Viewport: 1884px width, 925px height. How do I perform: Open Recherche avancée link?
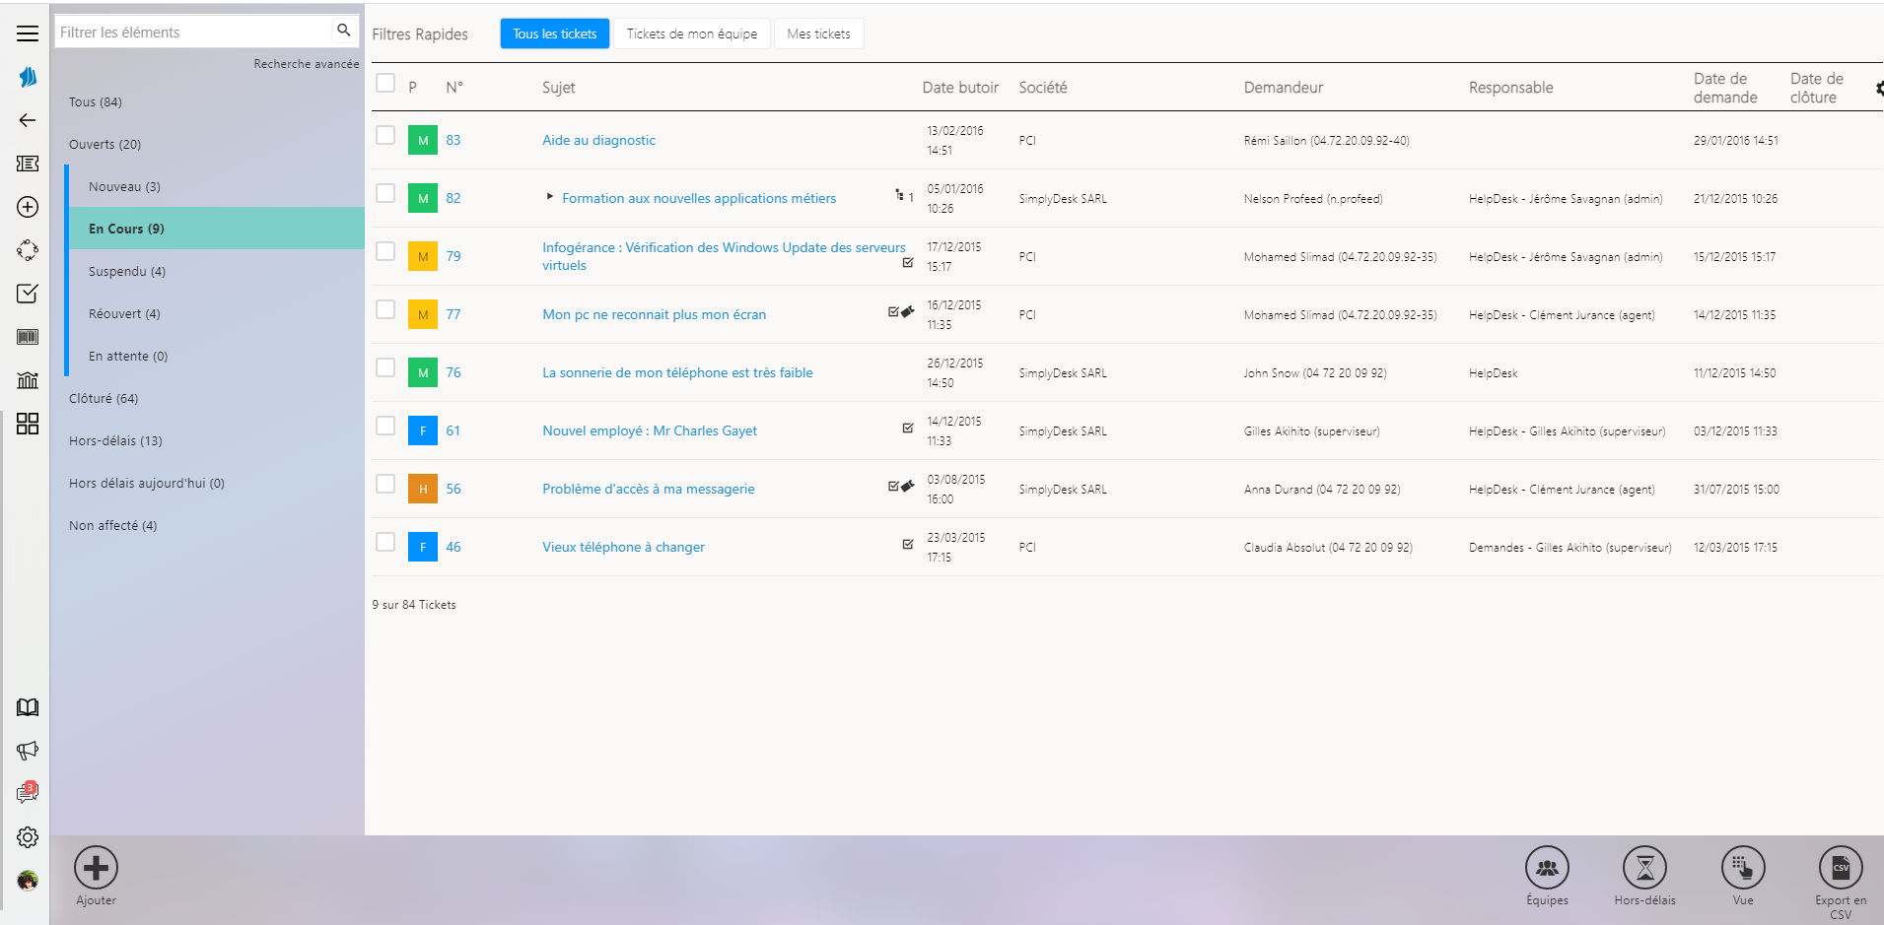click(307, 64)
